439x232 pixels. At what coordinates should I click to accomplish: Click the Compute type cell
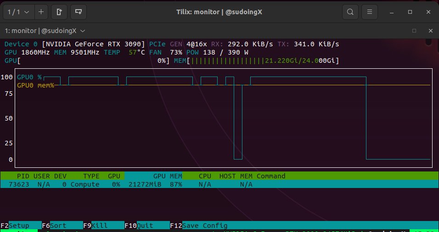coord(85,184)
